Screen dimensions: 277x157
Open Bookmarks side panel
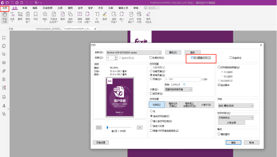4,38
